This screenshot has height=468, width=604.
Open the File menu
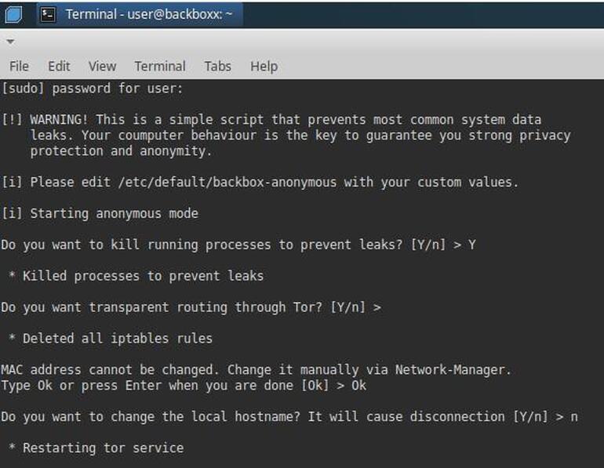(x=19, y=66)
